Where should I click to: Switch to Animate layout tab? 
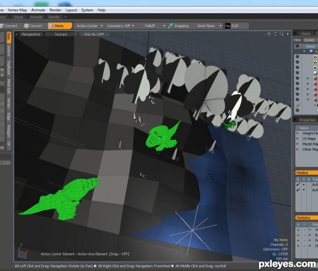click(36, 17)
